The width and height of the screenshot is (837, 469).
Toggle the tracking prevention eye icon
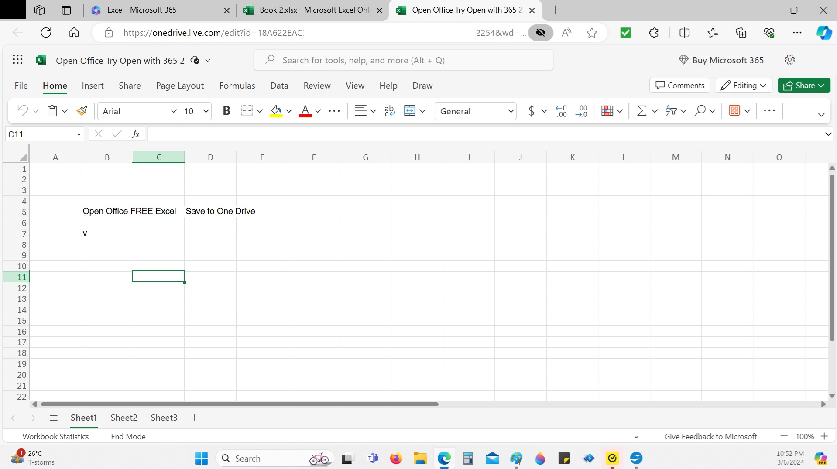coord(541,33)
